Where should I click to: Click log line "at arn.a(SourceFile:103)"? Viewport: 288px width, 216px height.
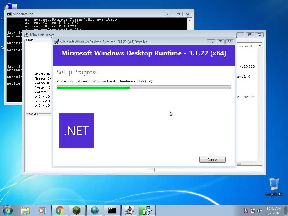(52, 23)
